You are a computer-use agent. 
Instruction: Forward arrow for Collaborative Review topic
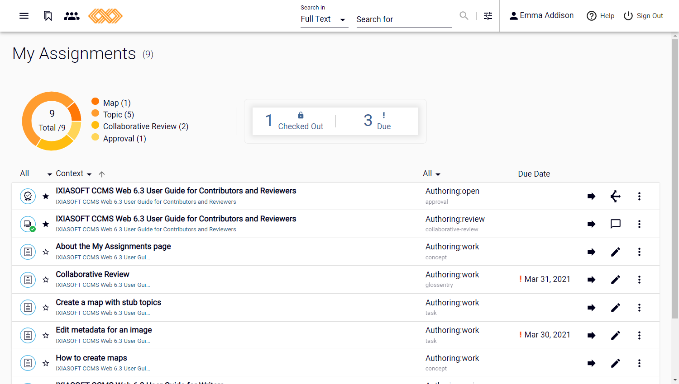click(591, 280)
